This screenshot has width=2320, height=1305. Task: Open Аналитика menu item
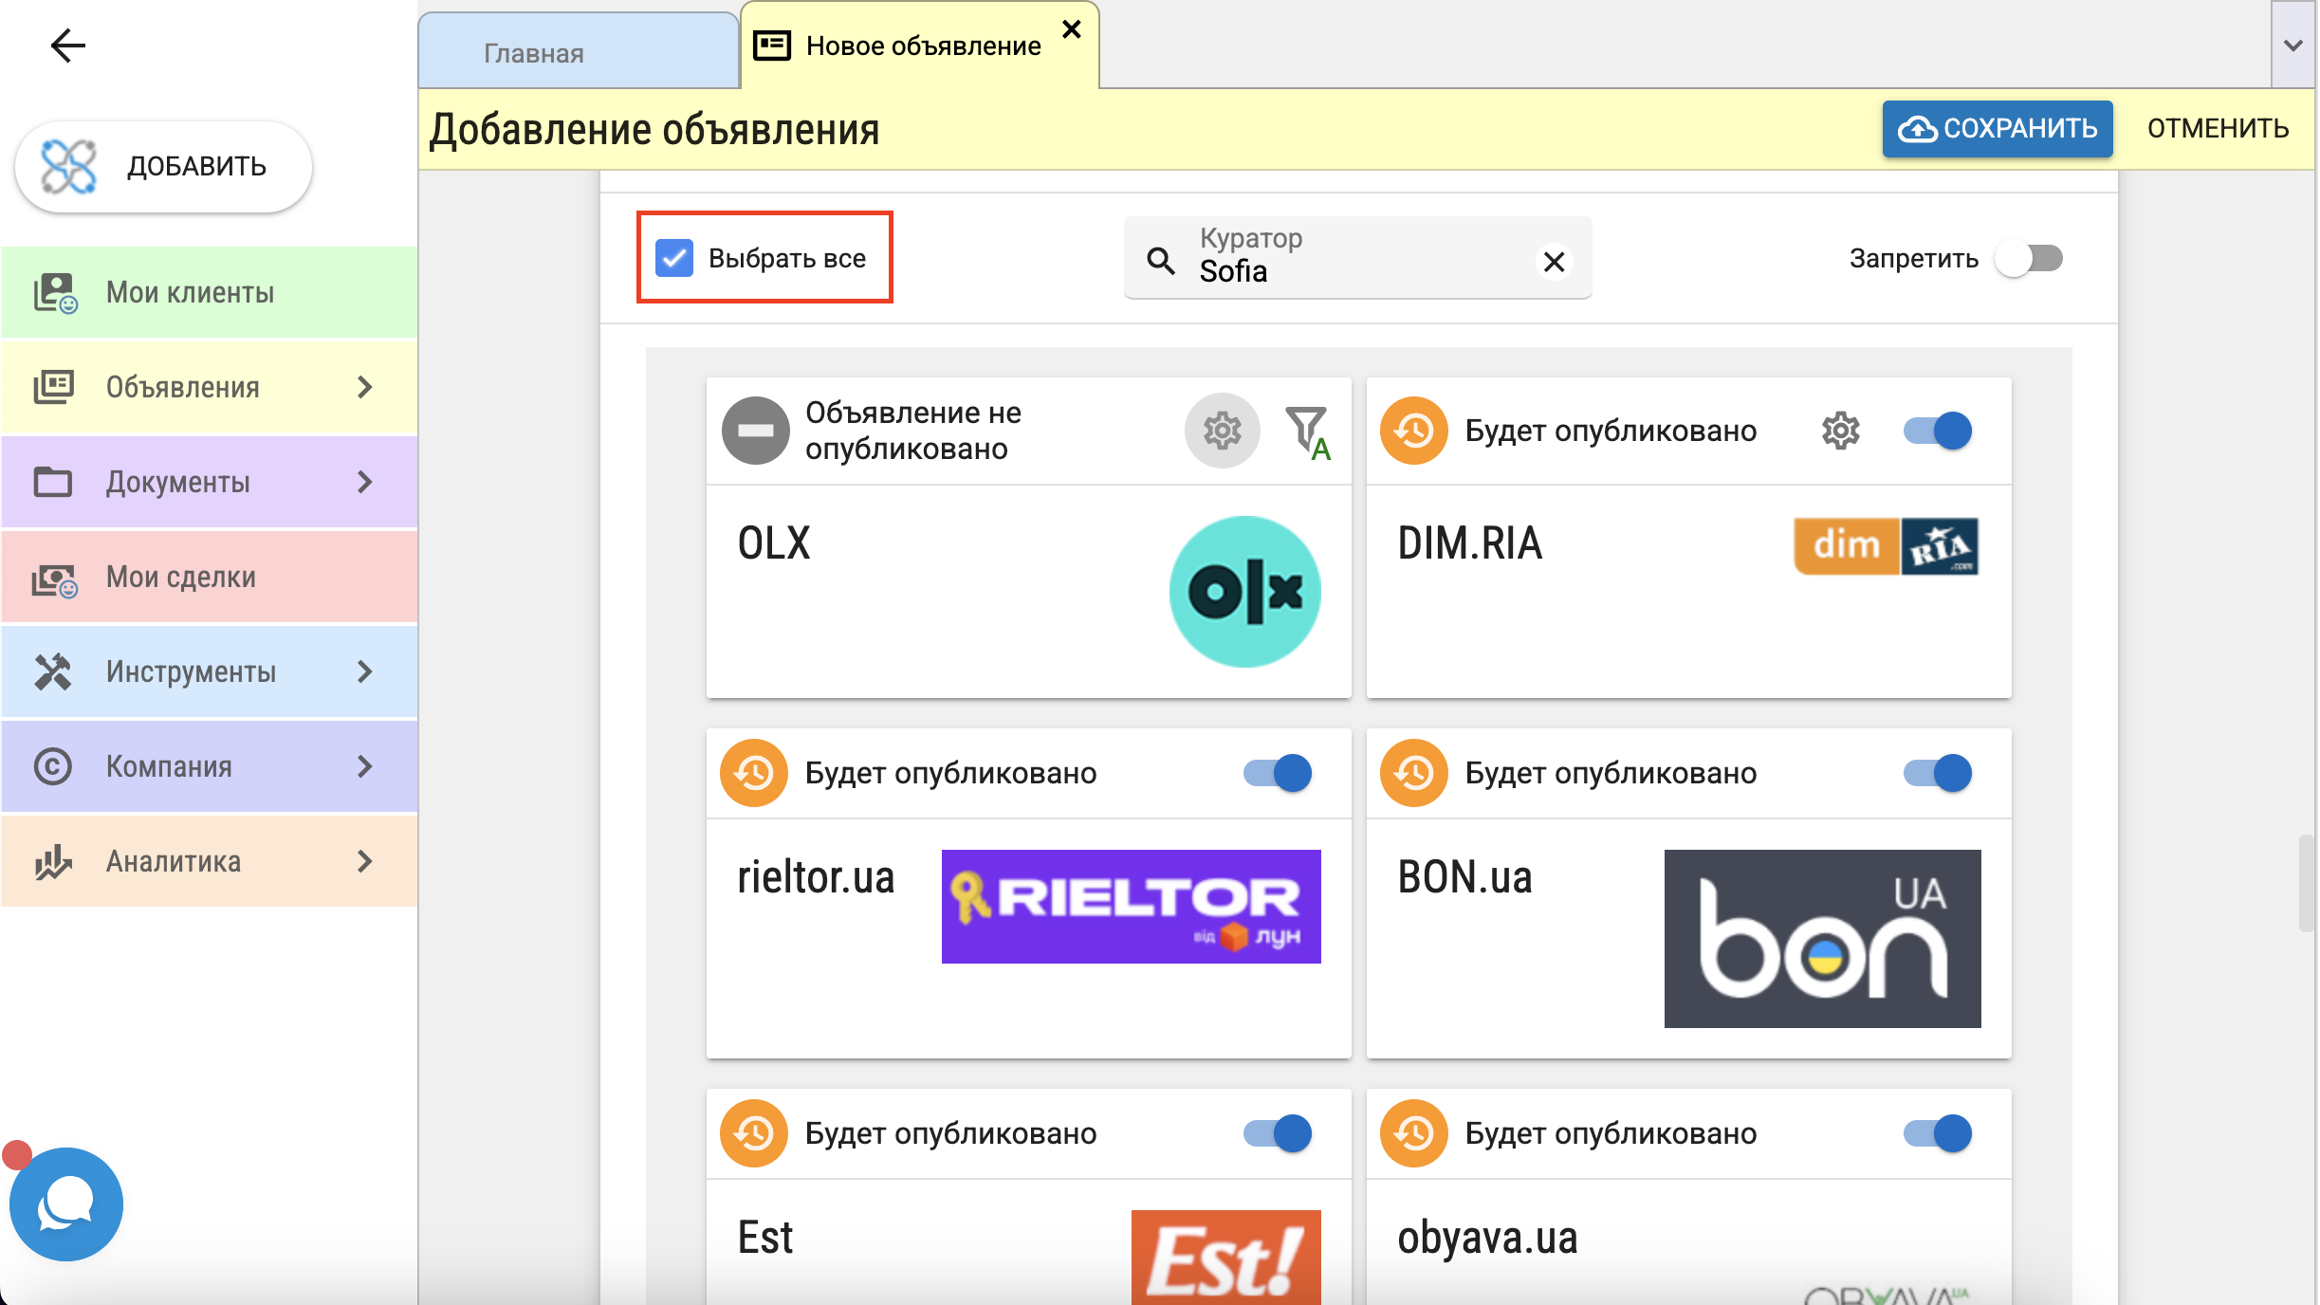coord(209,861)
